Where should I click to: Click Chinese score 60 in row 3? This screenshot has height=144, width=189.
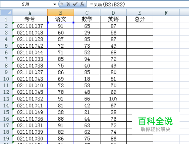60,33
